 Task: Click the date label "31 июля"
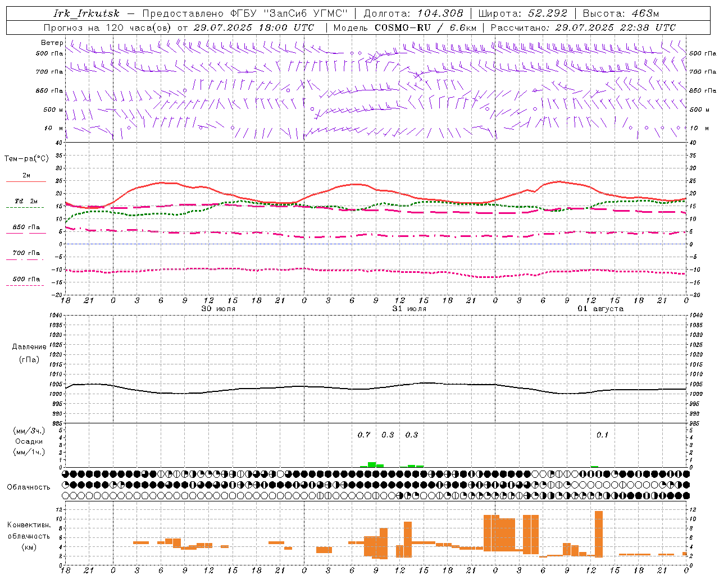409,309
